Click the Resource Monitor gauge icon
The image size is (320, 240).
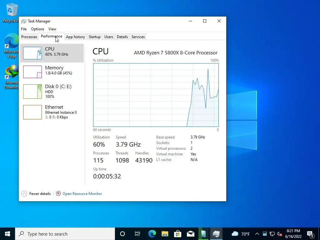(58, 193)
